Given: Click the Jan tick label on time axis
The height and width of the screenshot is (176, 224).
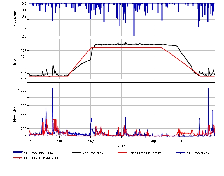Looking at the screenshot, I should 29,141.
